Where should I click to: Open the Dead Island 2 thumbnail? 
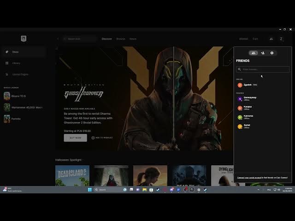(x=72, y=176)
